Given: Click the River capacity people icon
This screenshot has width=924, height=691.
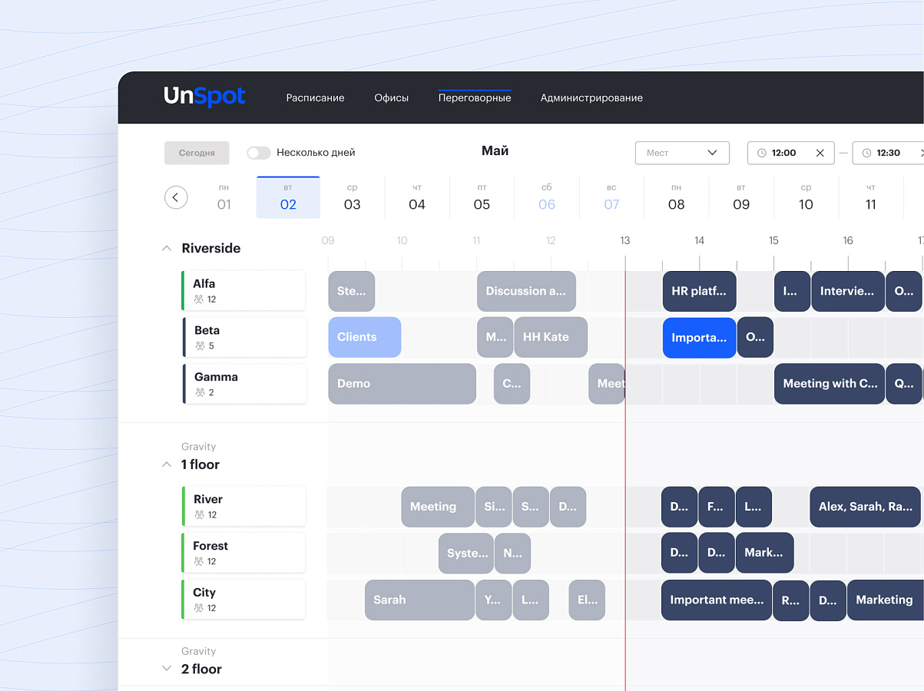Looking at the screenshot, I should click(200, 515).
